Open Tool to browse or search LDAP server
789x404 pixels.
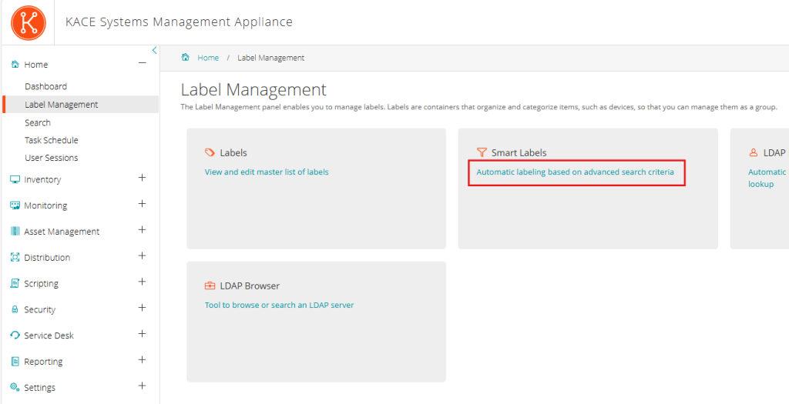[279, 305]
